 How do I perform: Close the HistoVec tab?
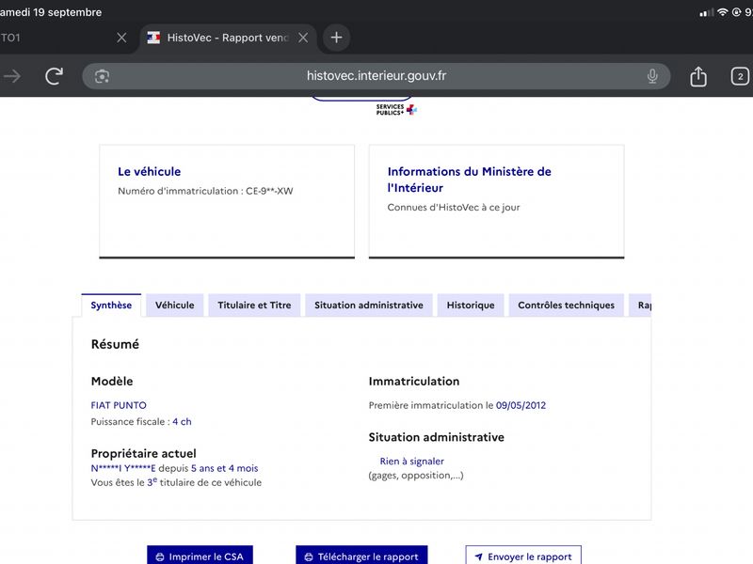click(303, 38)
